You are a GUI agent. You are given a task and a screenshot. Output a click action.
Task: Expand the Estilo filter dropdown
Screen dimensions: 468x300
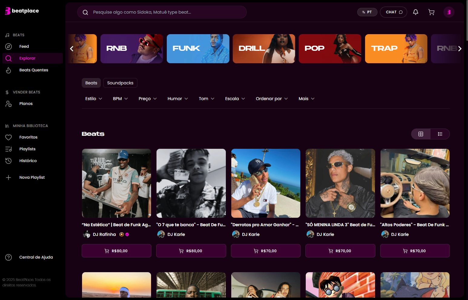(x=94, y=99)
